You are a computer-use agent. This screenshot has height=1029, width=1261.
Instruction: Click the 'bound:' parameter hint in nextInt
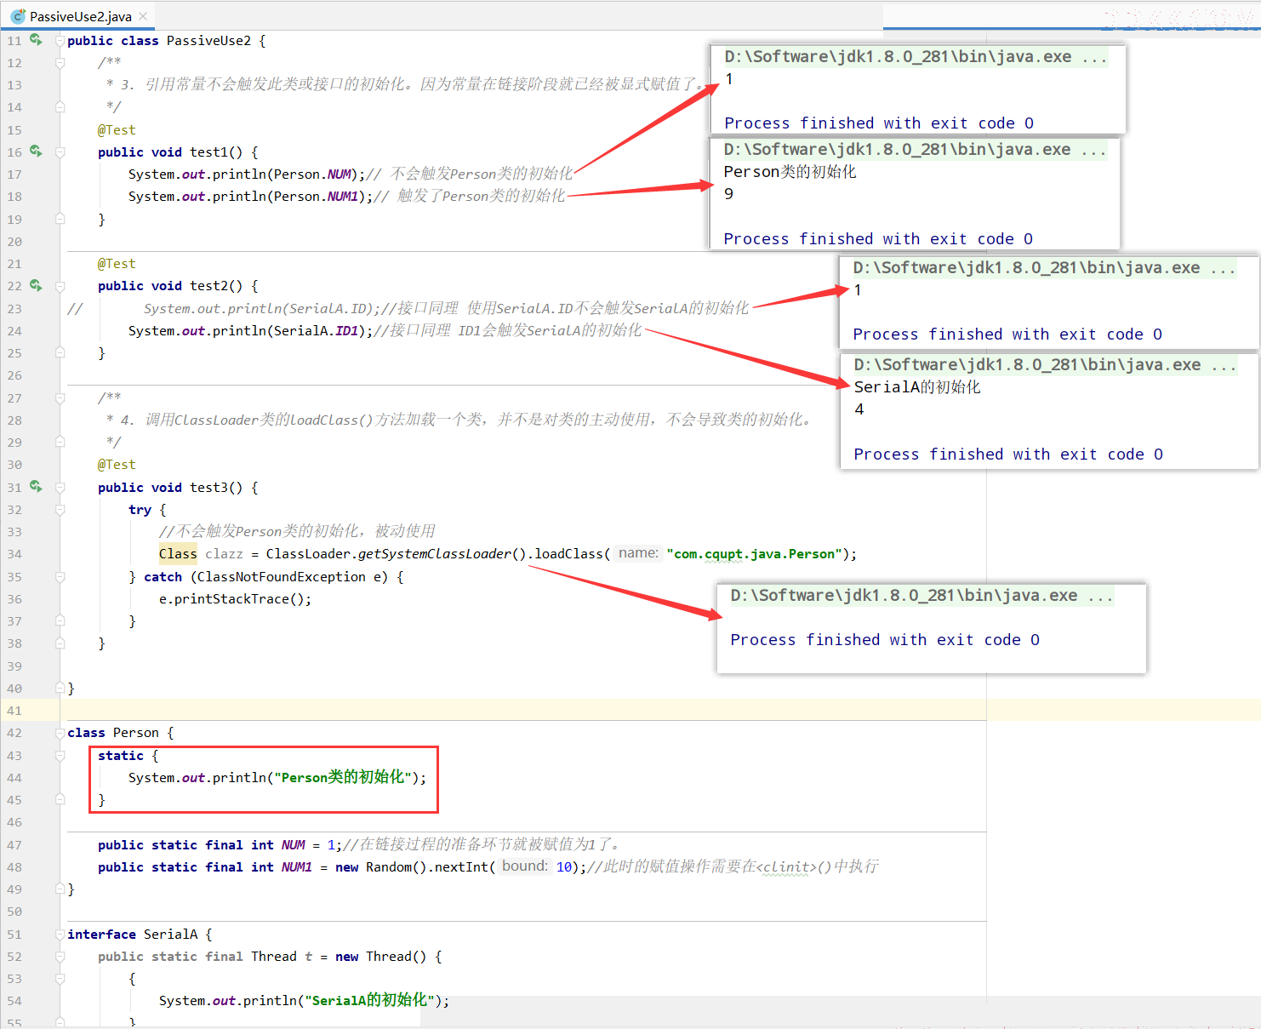click(524, 866)
